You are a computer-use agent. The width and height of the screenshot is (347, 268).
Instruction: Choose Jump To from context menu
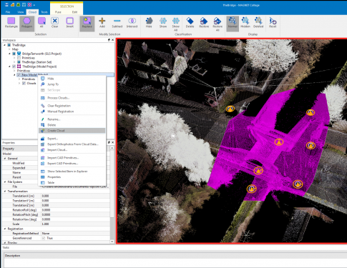point(72,84)
